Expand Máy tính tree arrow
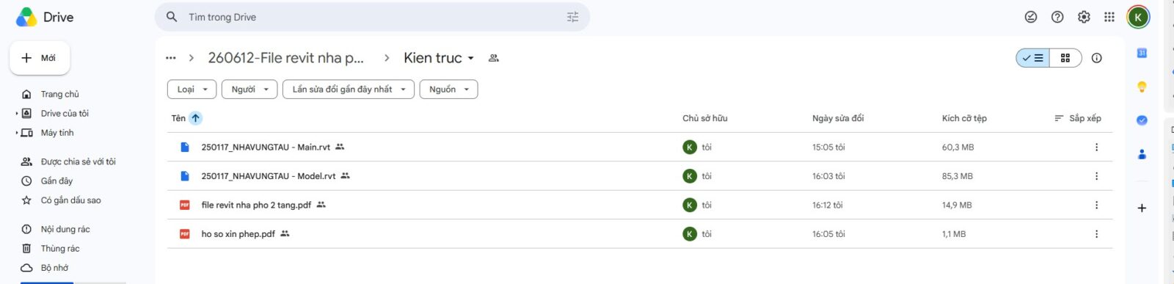1174x284 pixels. (x=16, y=133)
